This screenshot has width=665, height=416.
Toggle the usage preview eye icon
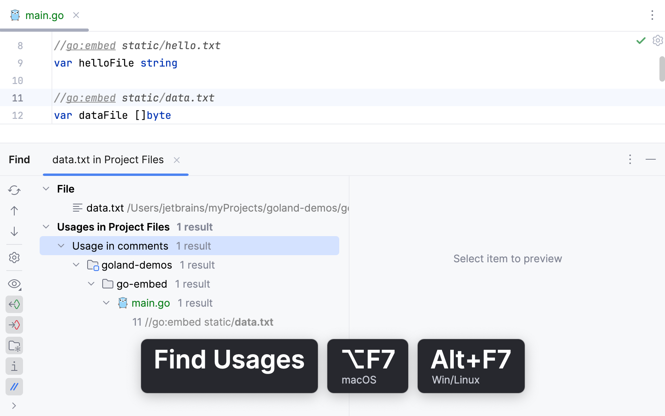14,284
